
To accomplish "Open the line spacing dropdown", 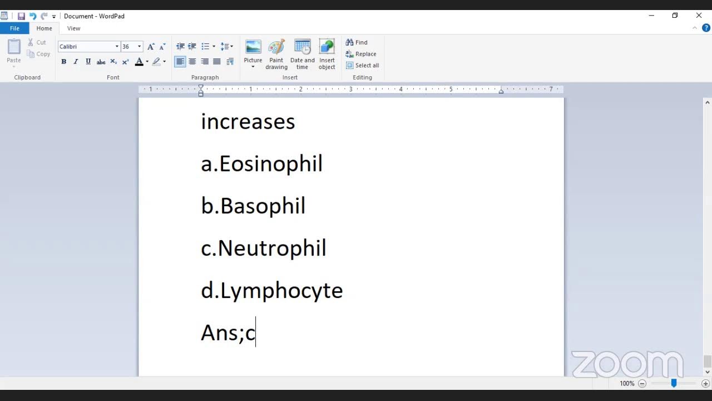I will [x=227, y=47].
